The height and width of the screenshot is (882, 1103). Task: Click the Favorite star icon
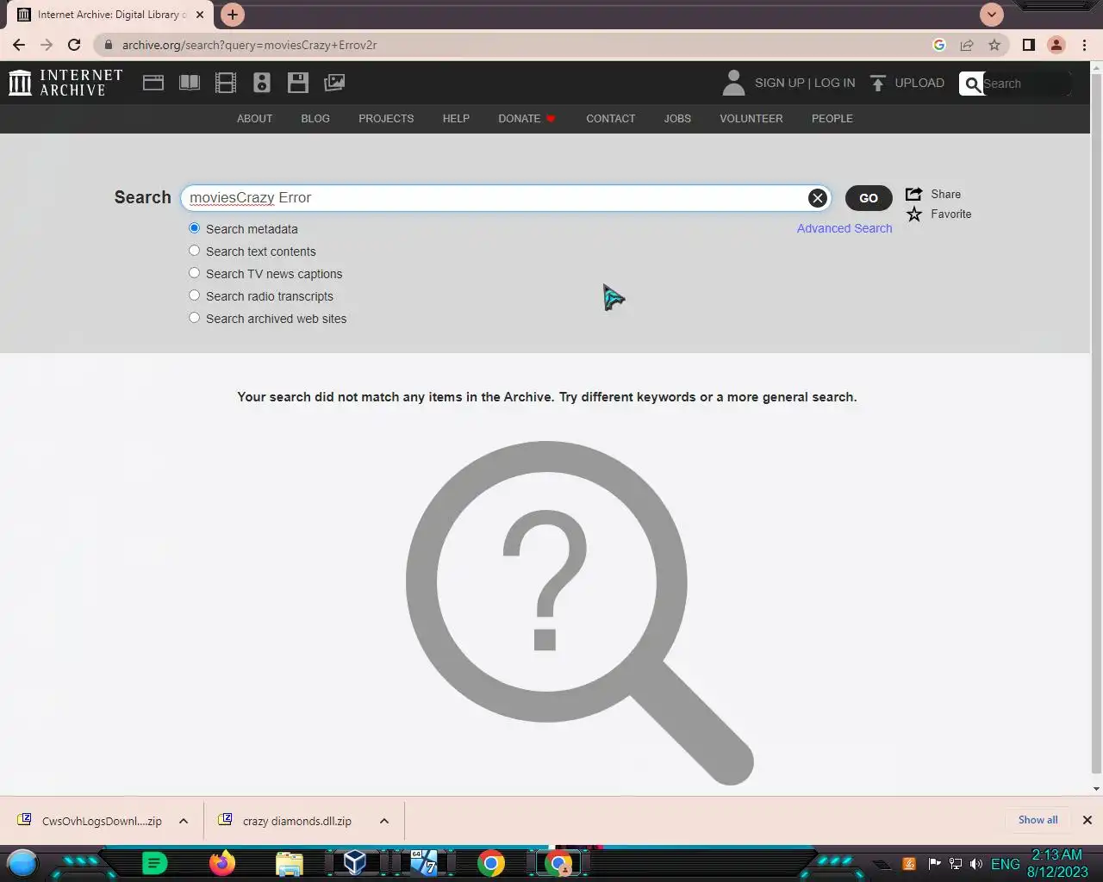[914, 214]
